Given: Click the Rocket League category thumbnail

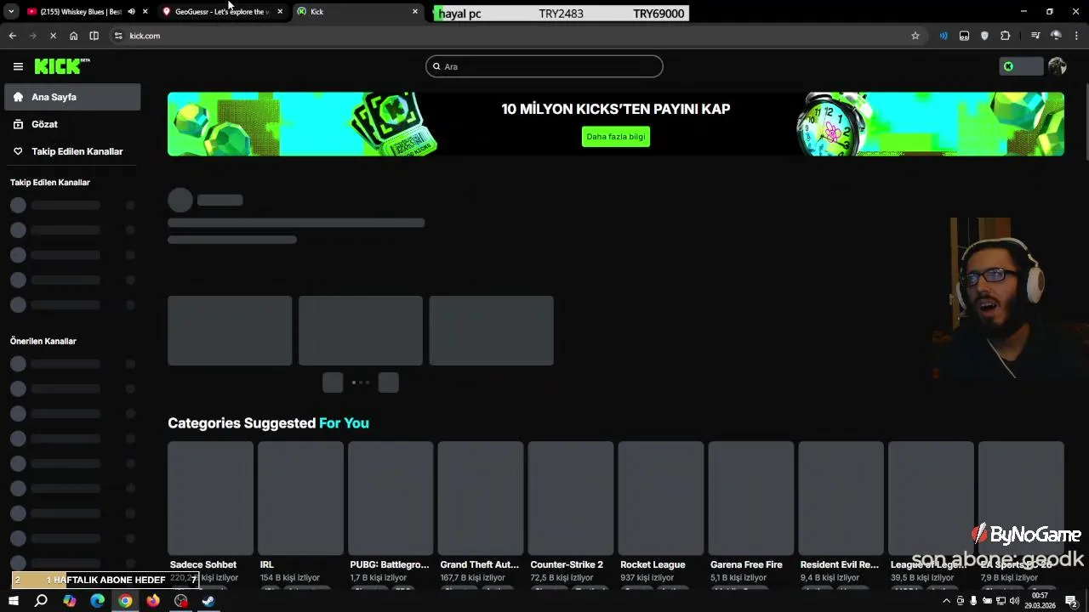Looking at the screenshot, I should (x=661, y=498).
